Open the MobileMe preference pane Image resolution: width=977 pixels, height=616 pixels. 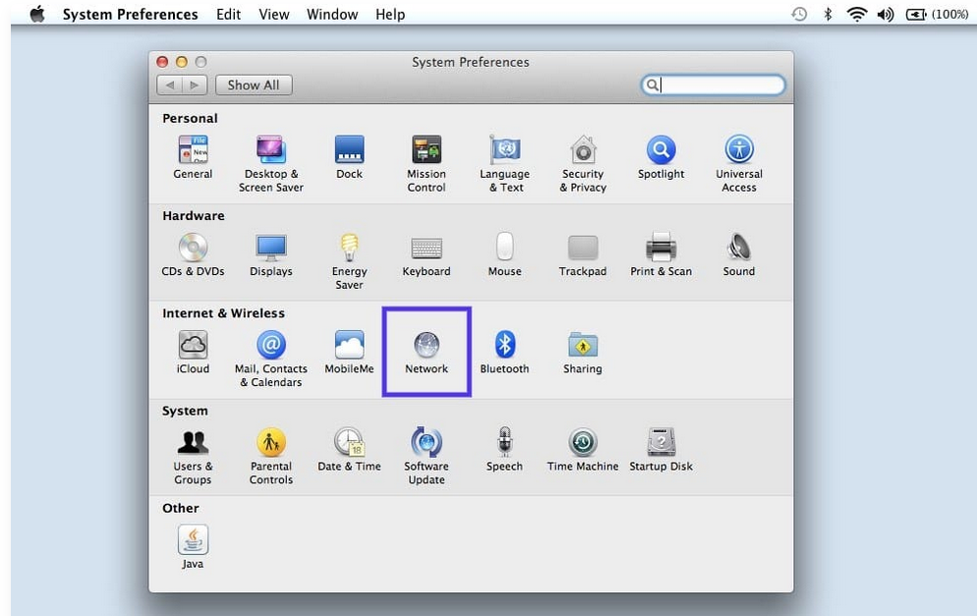tap(349, 352)
